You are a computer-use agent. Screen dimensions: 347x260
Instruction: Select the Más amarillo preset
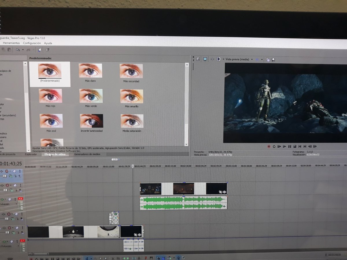click(x=132, y=99)
